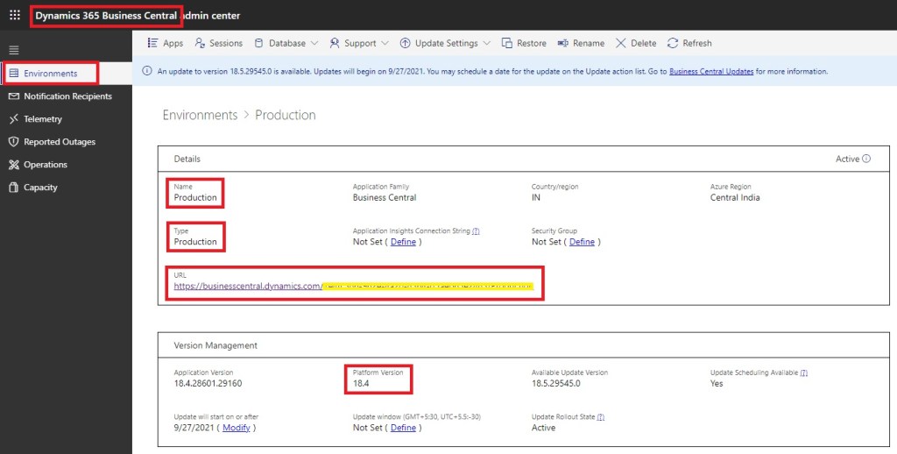Click the Restore toolbar button
This screenshot has height=454, width=897.
[525, 43]
